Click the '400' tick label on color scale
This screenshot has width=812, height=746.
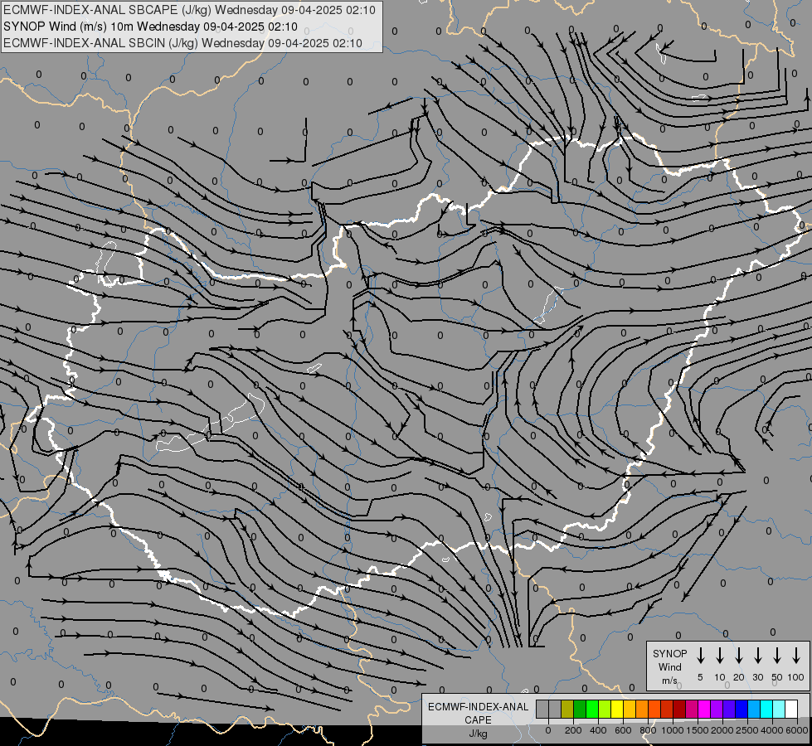(598, 730)
